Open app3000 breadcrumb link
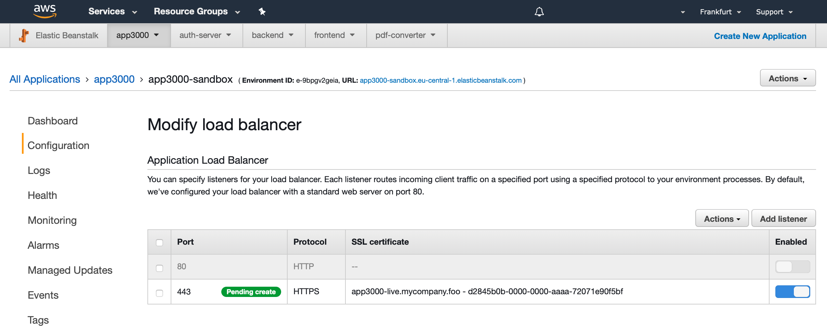Viewport: 827px width, 326px height. pyautogui.click(x=114, y=79)
